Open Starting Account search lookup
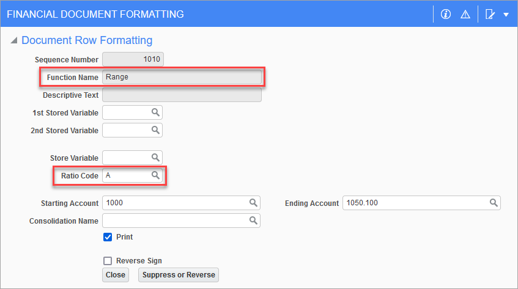This screenshot has height=289, width=518. pyautogui.click(x=253, y=203)
